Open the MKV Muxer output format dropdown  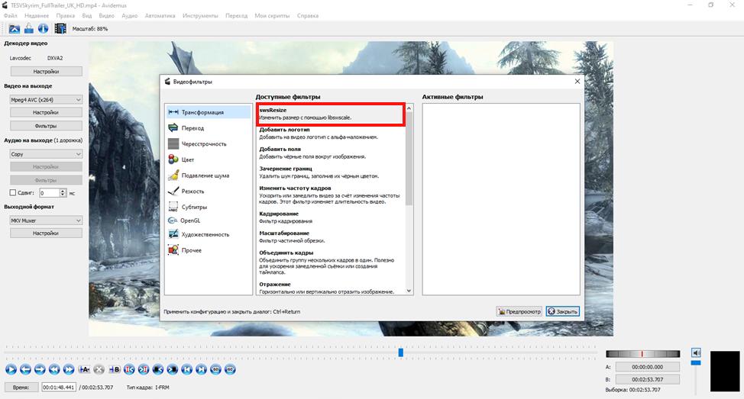[x=46, y=220]
